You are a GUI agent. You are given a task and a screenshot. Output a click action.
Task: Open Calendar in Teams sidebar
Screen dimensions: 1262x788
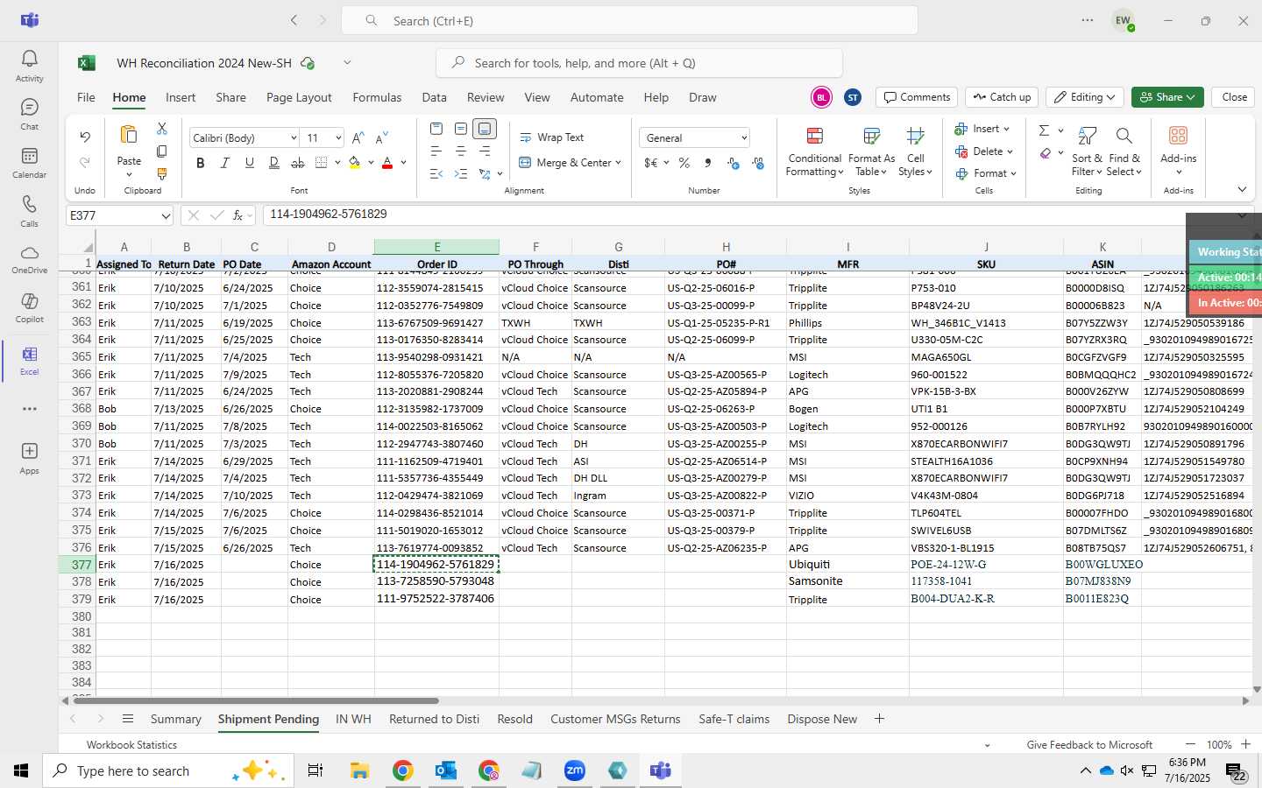tap(29, 162)
